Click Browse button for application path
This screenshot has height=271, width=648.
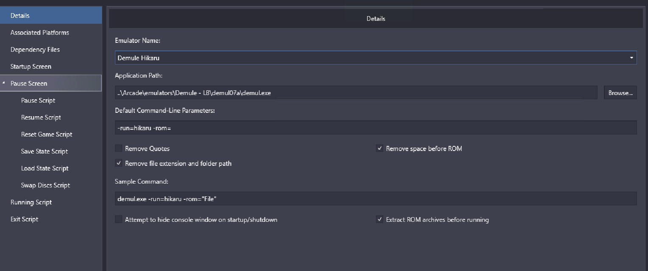point(620,92)
